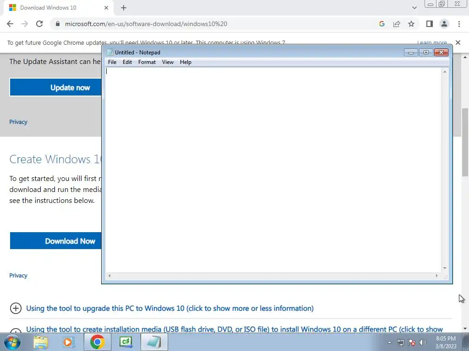Click Notepad's horizontal scroll right arrow

pos(436,276)
